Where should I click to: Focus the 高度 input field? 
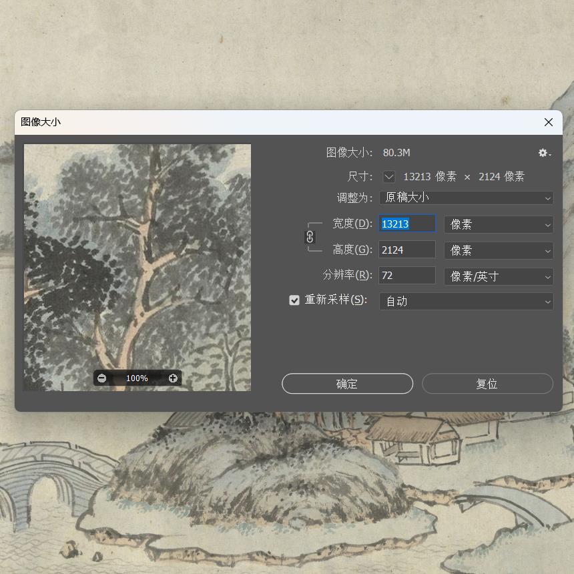(x=407, y=250)
